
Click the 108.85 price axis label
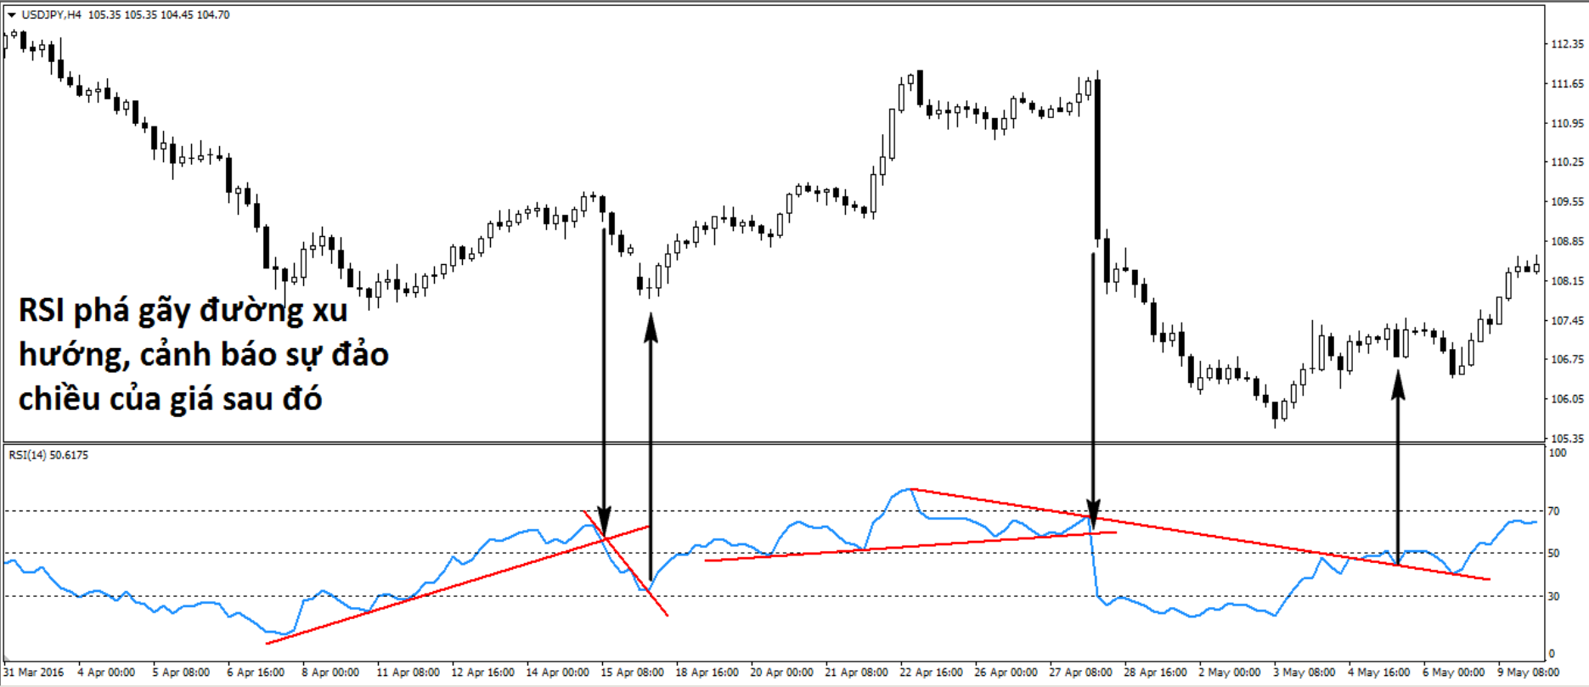tap(1568, 241)
